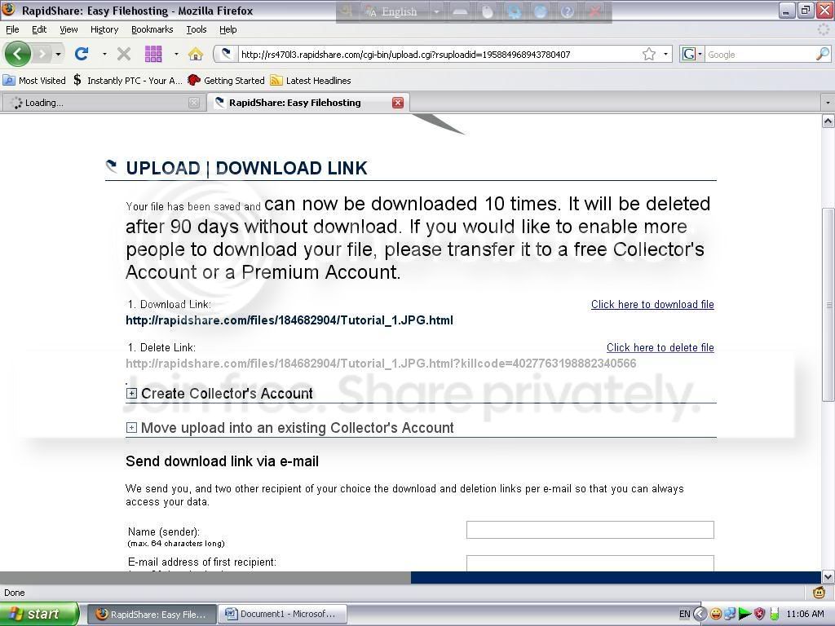Viewport: 835px width, 626px height.
Task: Switch to Document1 - Microsoft Word taskbar item
Action: point(282,615)
